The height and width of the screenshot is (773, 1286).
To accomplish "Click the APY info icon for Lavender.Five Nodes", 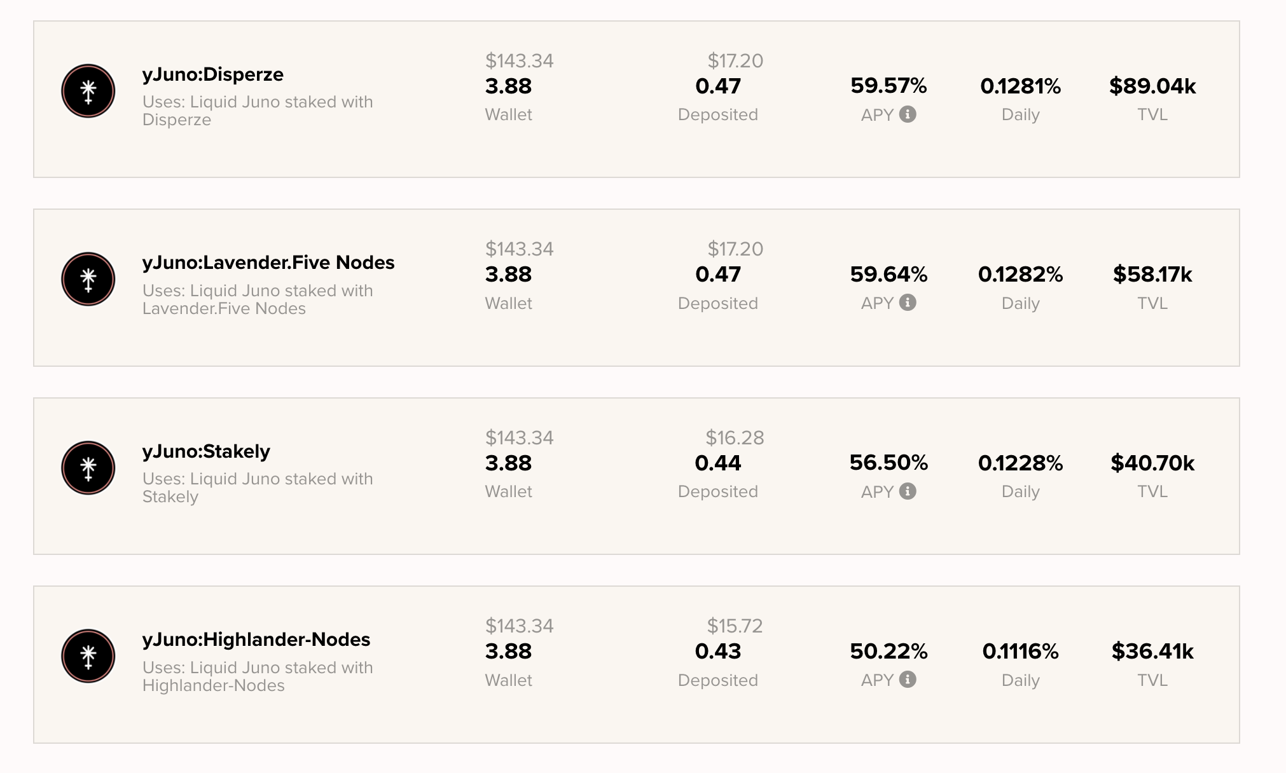I will (908, 303).
